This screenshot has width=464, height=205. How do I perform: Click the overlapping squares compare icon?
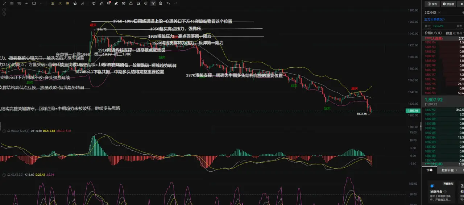coord(75,3)
